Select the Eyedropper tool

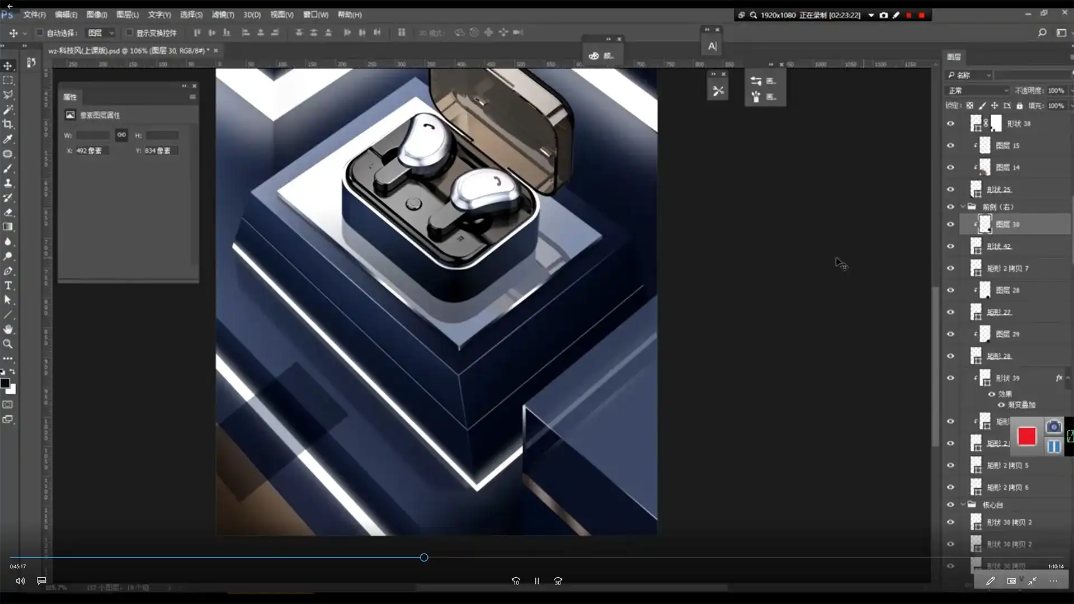click(x=8, y=139)
